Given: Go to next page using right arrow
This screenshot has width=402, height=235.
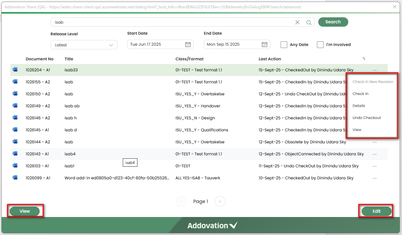Looking at the screenshot, I should pyautogui.click(x=220, y=201).
